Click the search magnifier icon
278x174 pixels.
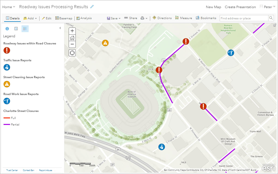tap(271, 18)
